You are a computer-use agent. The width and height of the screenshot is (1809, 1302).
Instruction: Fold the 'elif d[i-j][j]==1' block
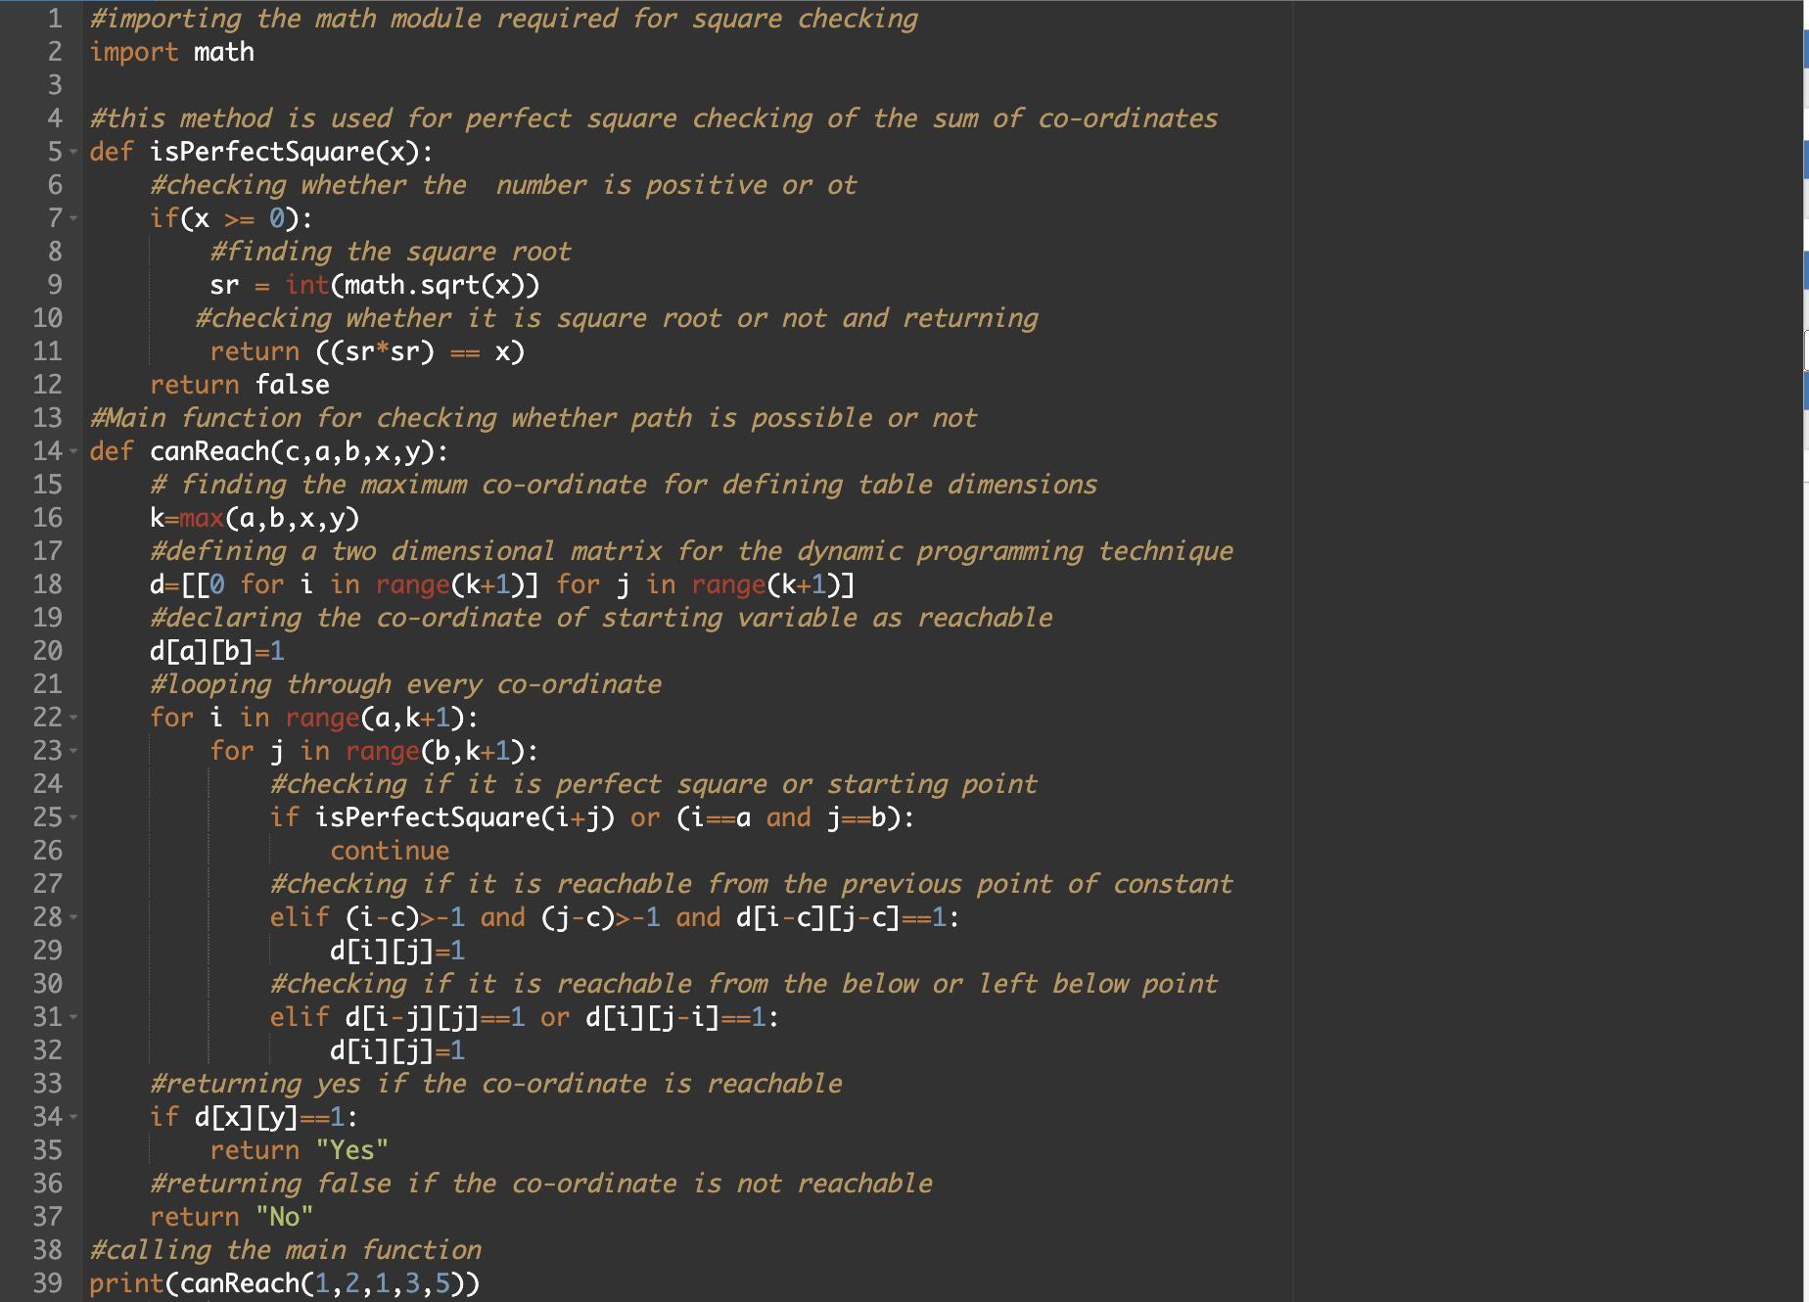click(x=73, y=1018)
